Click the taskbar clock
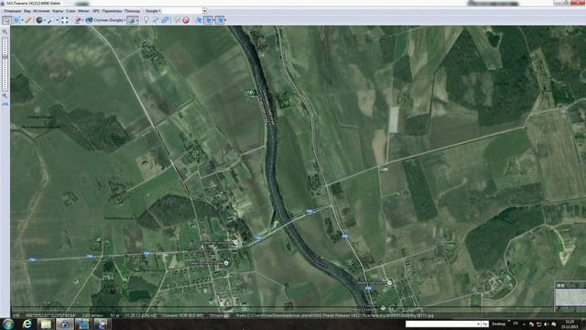 (x=570, y=324)
